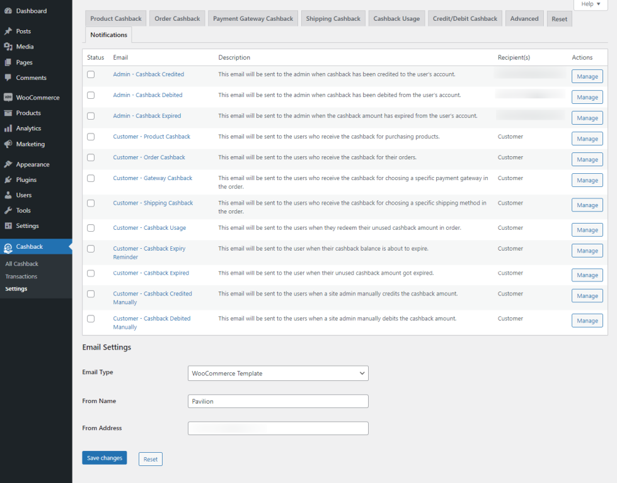This screenshot has width=617, height=483.
Task: Open Customer - Order Cashback link
Action: coord(149,157)
